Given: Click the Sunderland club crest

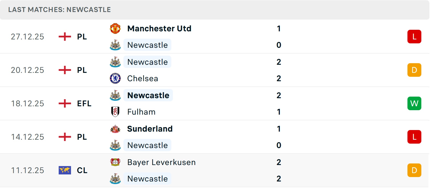Looking at the screenshot, I should pyautogui.click(x=115, y=129).
